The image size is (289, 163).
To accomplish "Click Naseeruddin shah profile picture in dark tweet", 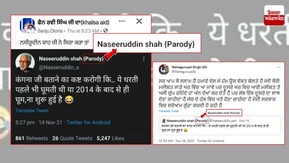I will [x=25, y=62].
